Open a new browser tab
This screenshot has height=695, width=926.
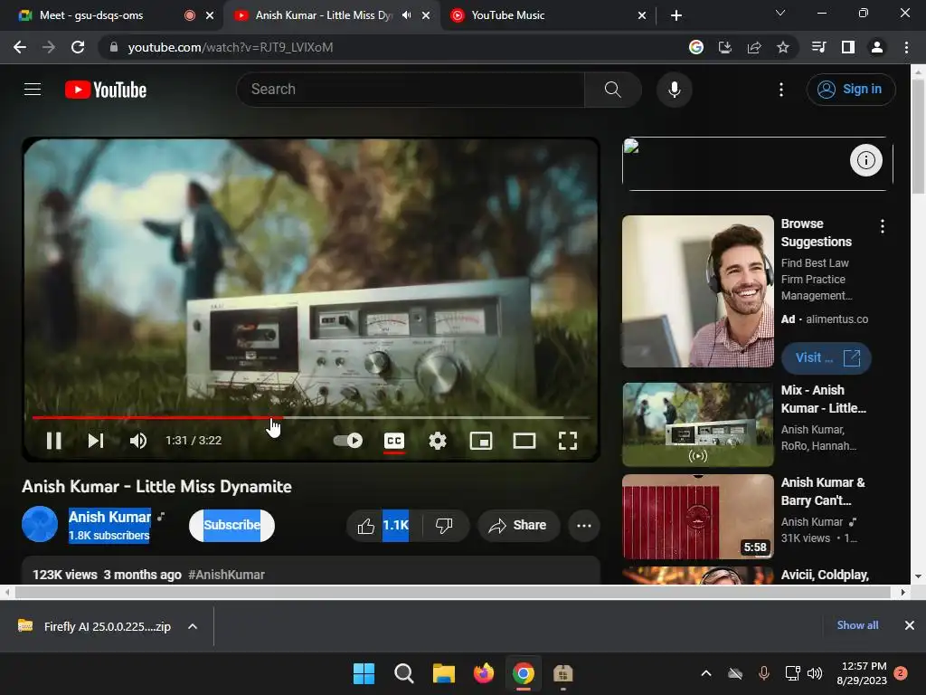pos(676,16)
